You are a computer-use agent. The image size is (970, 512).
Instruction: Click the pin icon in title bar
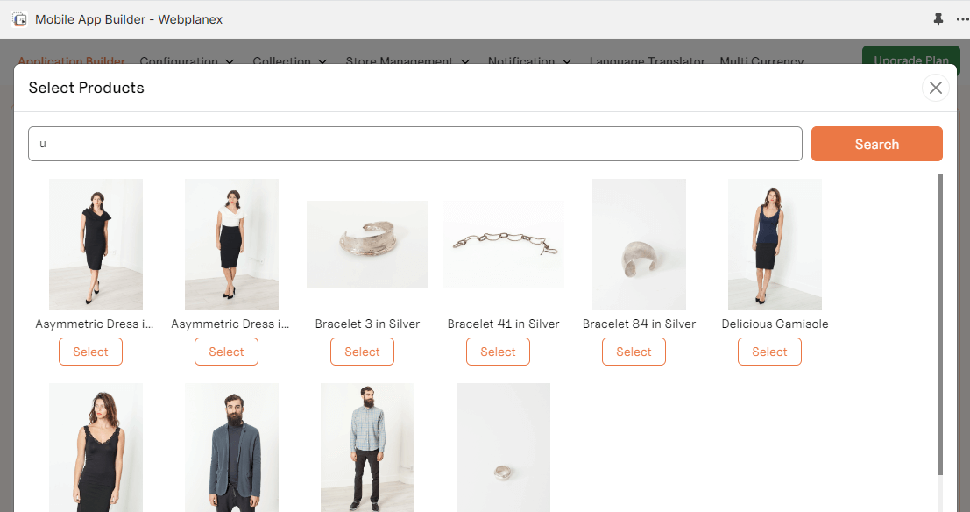click(938, 19)
